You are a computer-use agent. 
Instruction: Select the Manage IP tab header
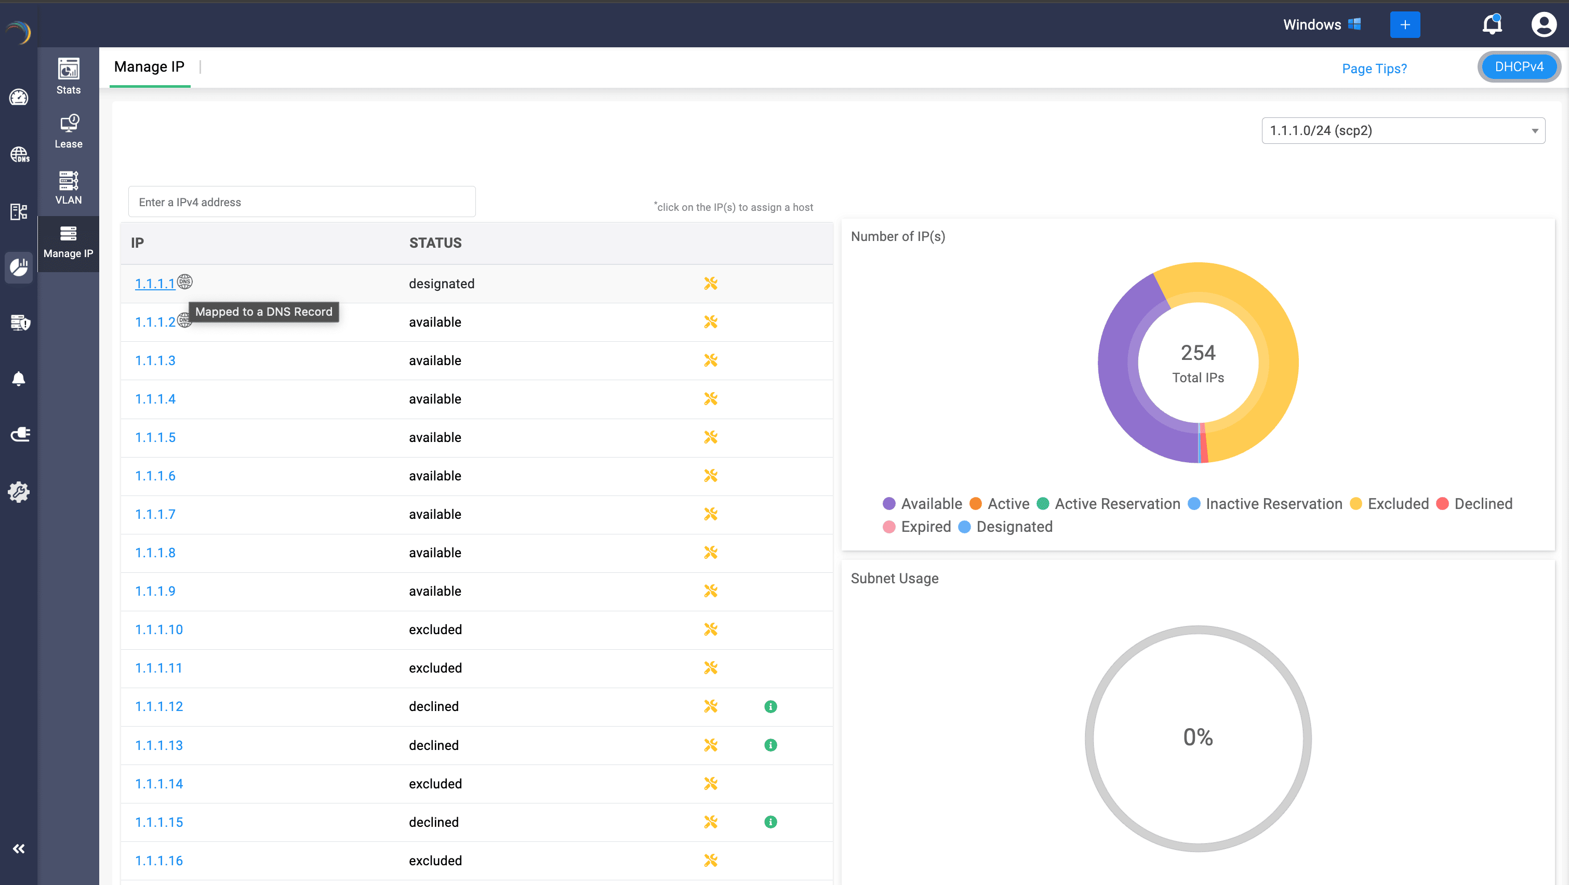[x=149, y=67]
